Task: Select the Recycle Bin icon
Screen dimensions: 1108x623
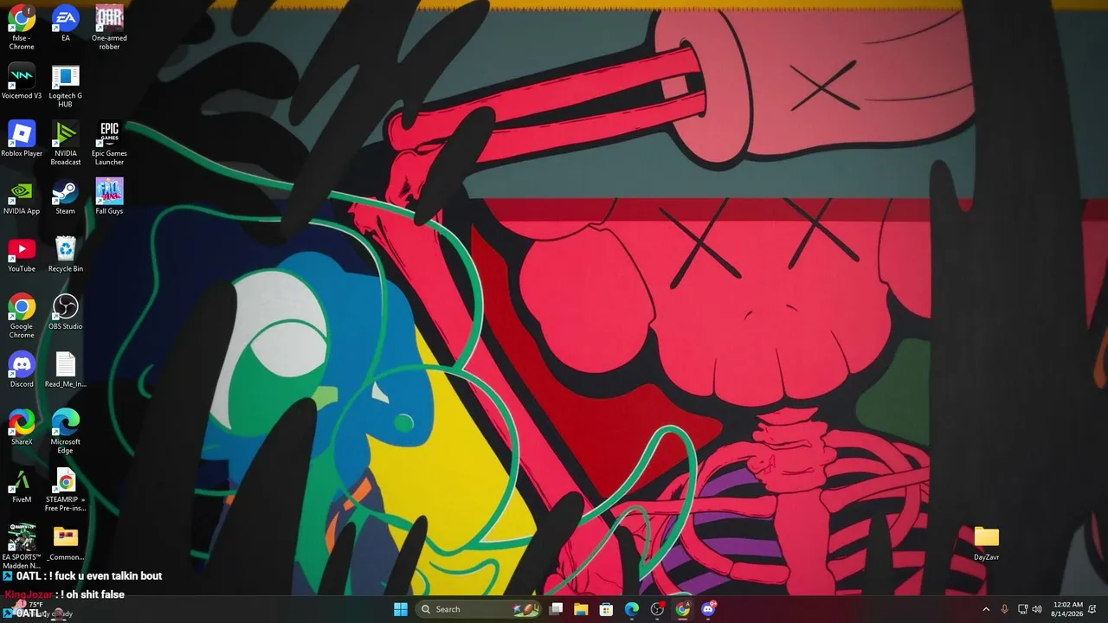Action: pyautogui.click(x=66, y=254)
